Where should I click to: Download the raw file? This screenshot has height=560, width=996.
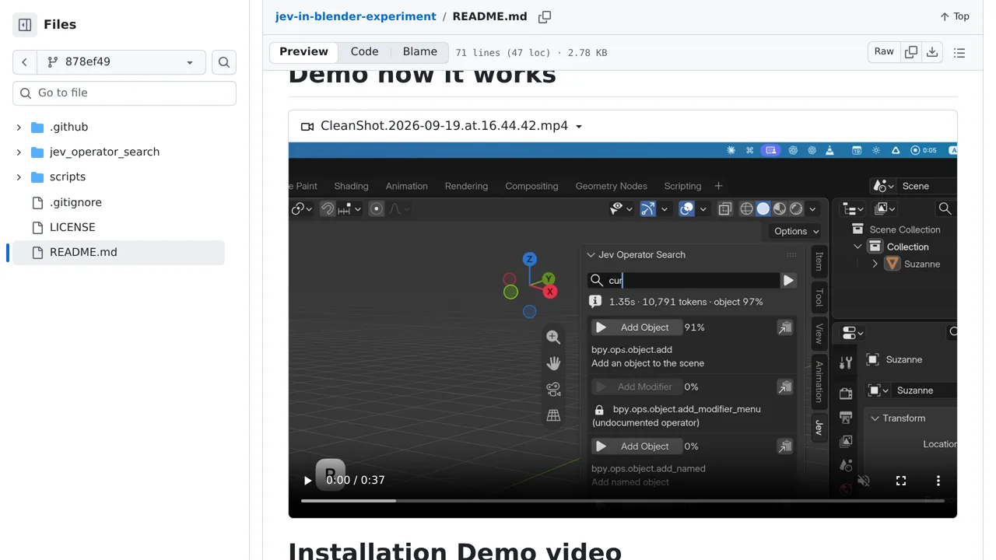[x=932, y=52]
